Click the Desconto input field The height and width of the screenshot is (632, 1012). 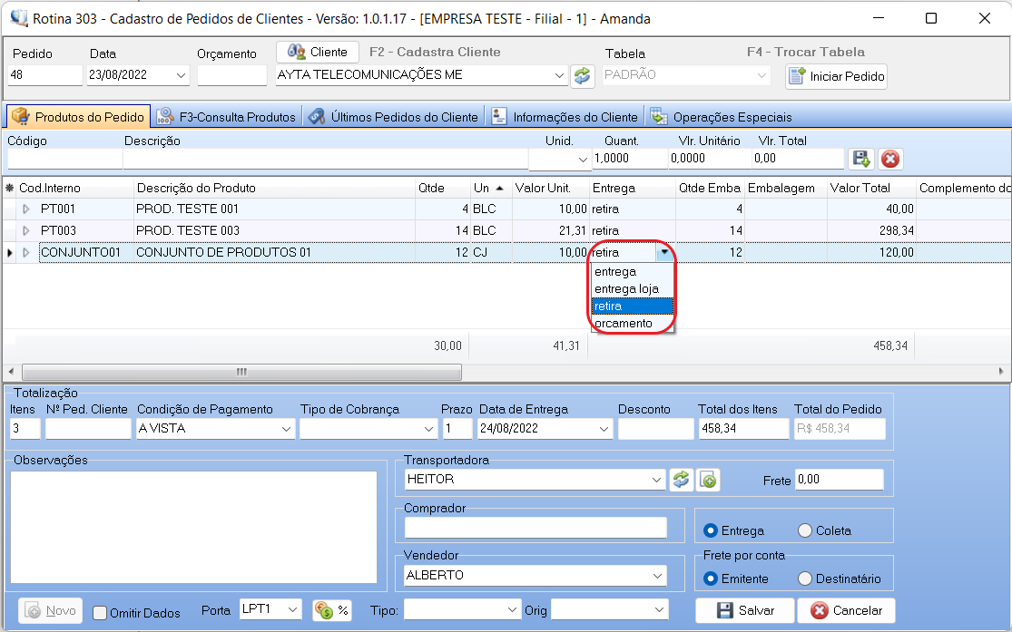[655, 429]
